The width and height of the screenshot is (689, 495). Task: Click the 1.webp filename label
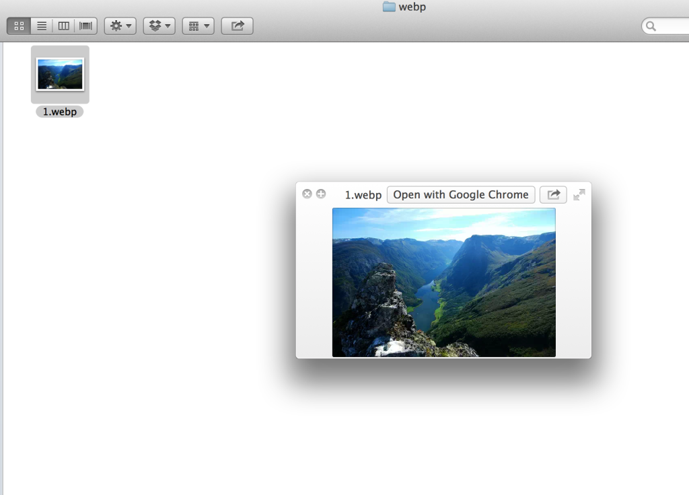(59, 112)
